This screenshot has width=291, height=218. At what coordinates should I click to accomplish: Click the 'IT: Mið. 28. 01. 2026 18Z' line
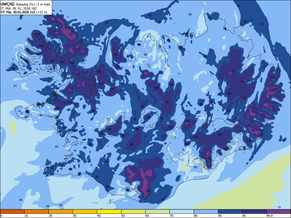[19, 8]
